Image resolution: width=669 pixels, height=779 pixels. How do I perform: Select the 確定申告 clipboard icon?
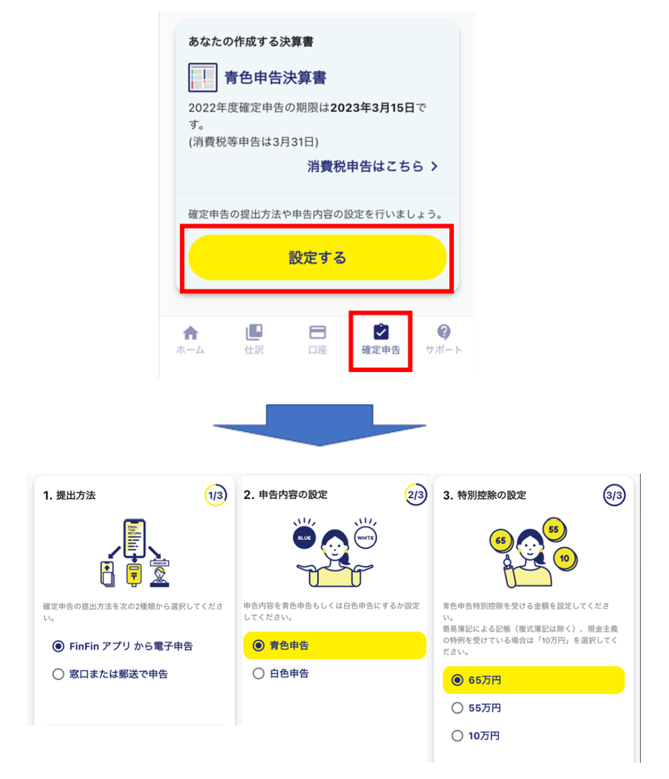[381, 332]
